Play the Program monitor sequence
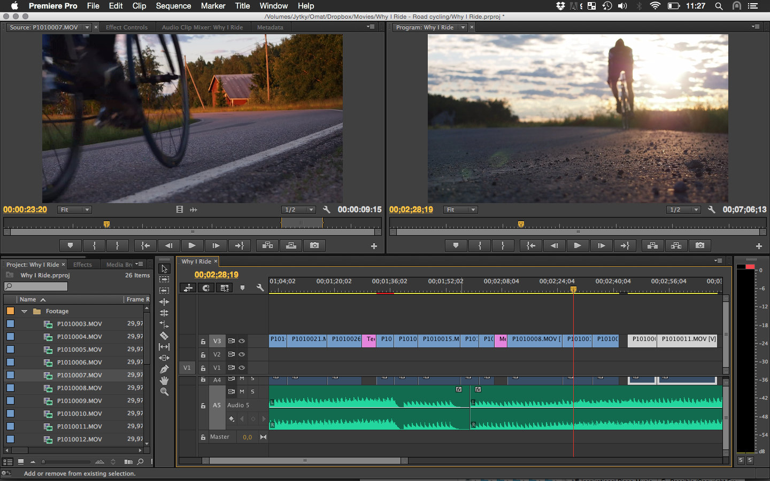 coord(577,245)
